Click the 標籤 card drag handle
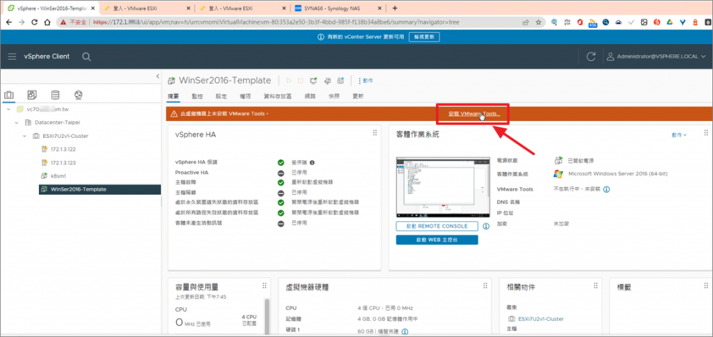The width and height of the screenshot is (713, 337). point(706,285)
